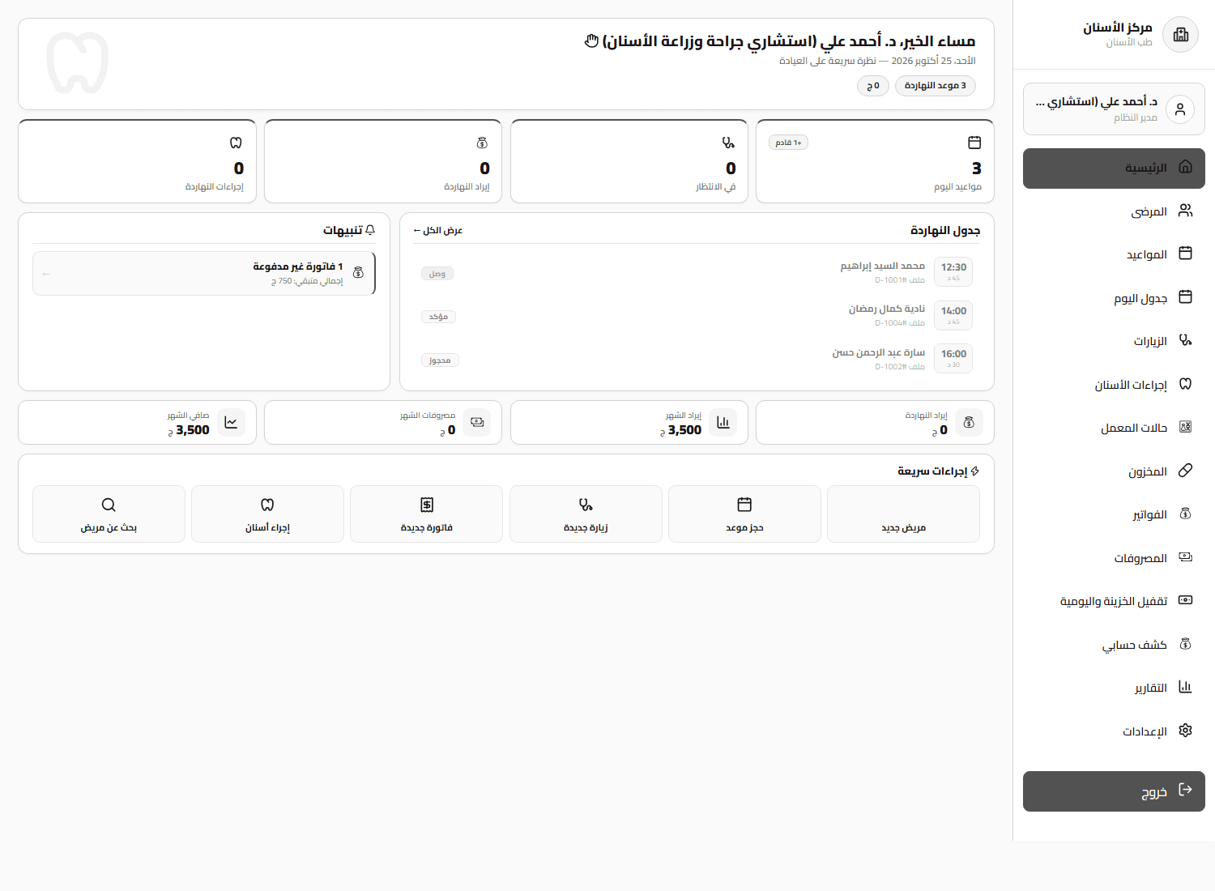The image size is (1215, 891).
Task: Click the stethoscope icon in في الانتظار card
Action: [728, 143]
